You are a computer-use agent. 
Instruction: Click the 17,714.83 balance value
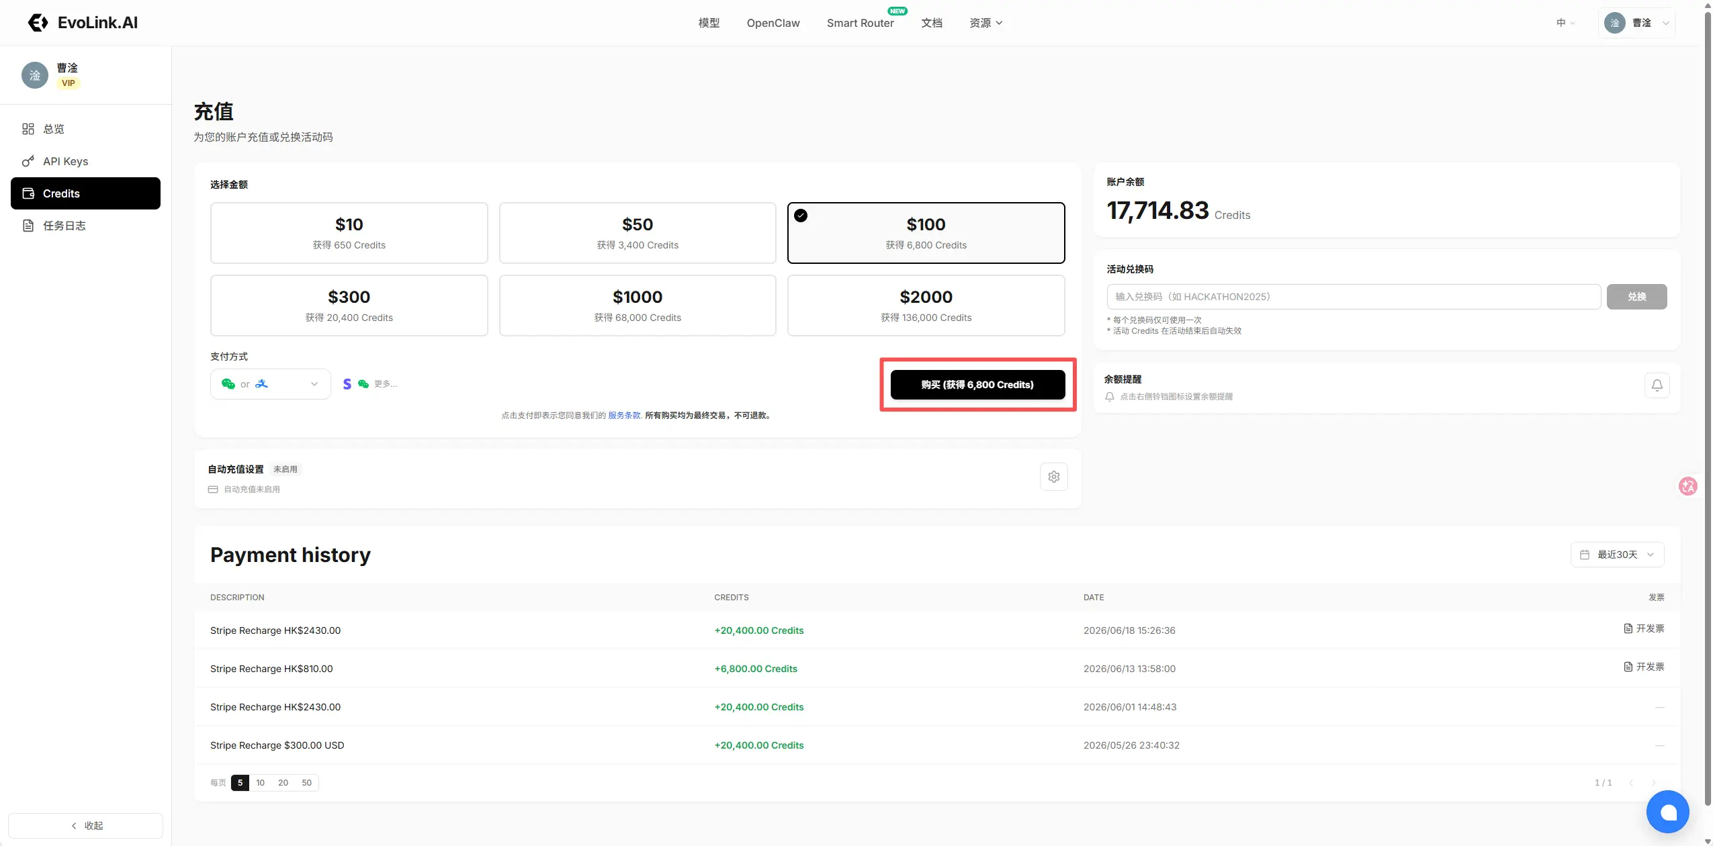pos(1157,210)
